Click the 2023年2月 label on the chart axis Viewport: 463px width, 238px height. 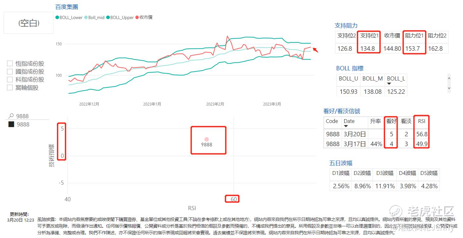[x=215, y=104]
